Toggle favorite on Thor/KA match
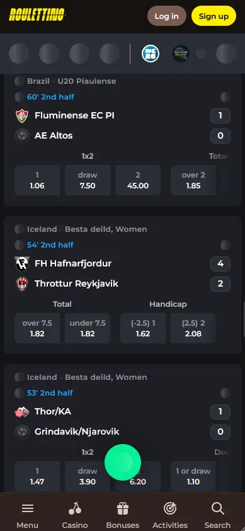The width and height of the screenshot is (245, 531). click(x=225, y=393)
